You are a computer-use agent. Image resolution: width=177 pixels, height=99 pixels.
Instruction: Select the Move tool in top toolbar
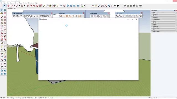34,5
